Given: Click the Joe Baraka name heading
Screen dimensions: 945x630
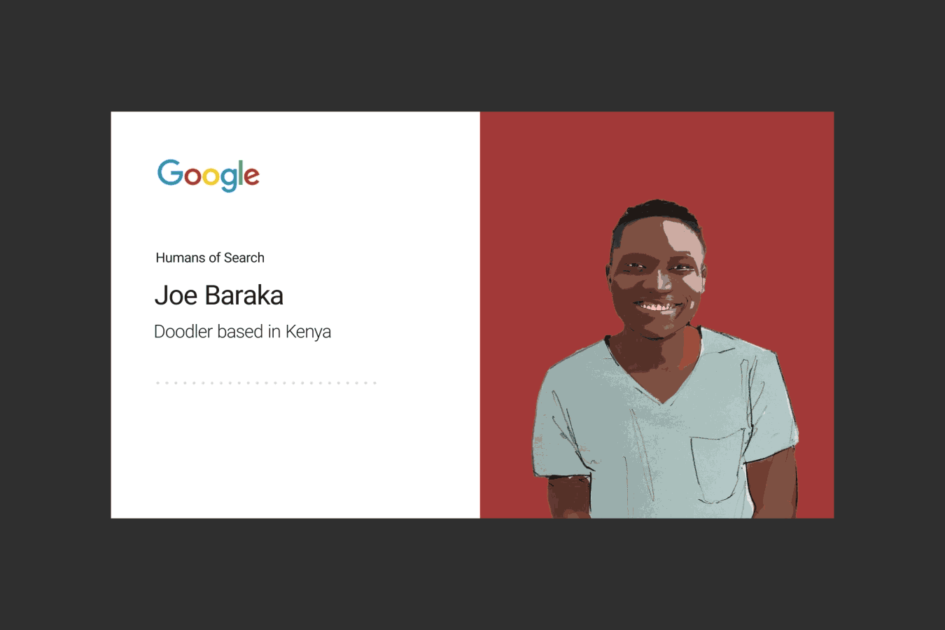Looking at the screenshot, I should click(x=218, y=295).
